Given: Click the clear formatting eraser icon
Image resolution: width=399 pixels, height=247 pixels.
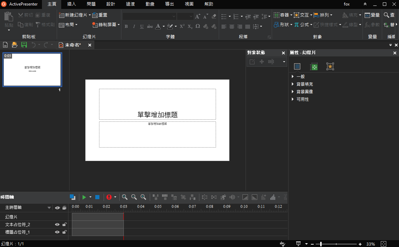Looking at the screenshot, I should (214, 17).
